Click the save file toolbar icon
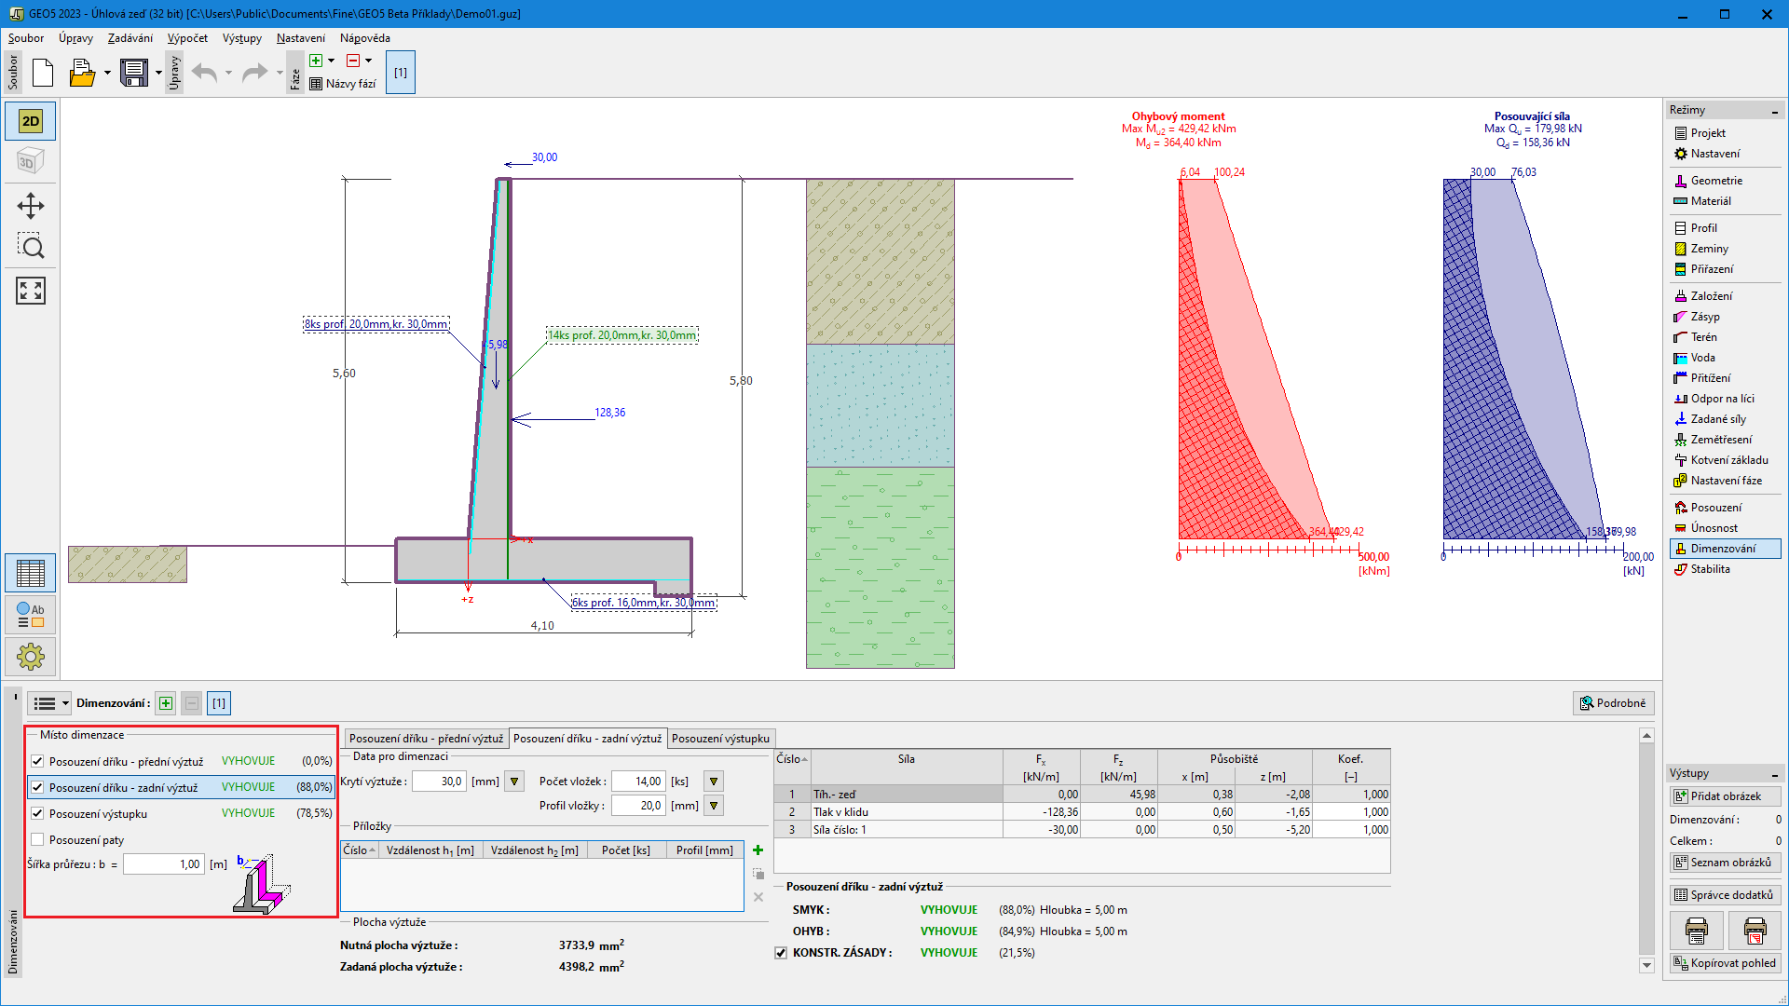Screen dimensions: 1789x1006 click(134, 73)
